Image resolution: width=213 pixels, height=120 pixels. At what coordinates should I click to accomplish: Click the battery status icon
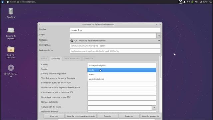pos(192,2)
